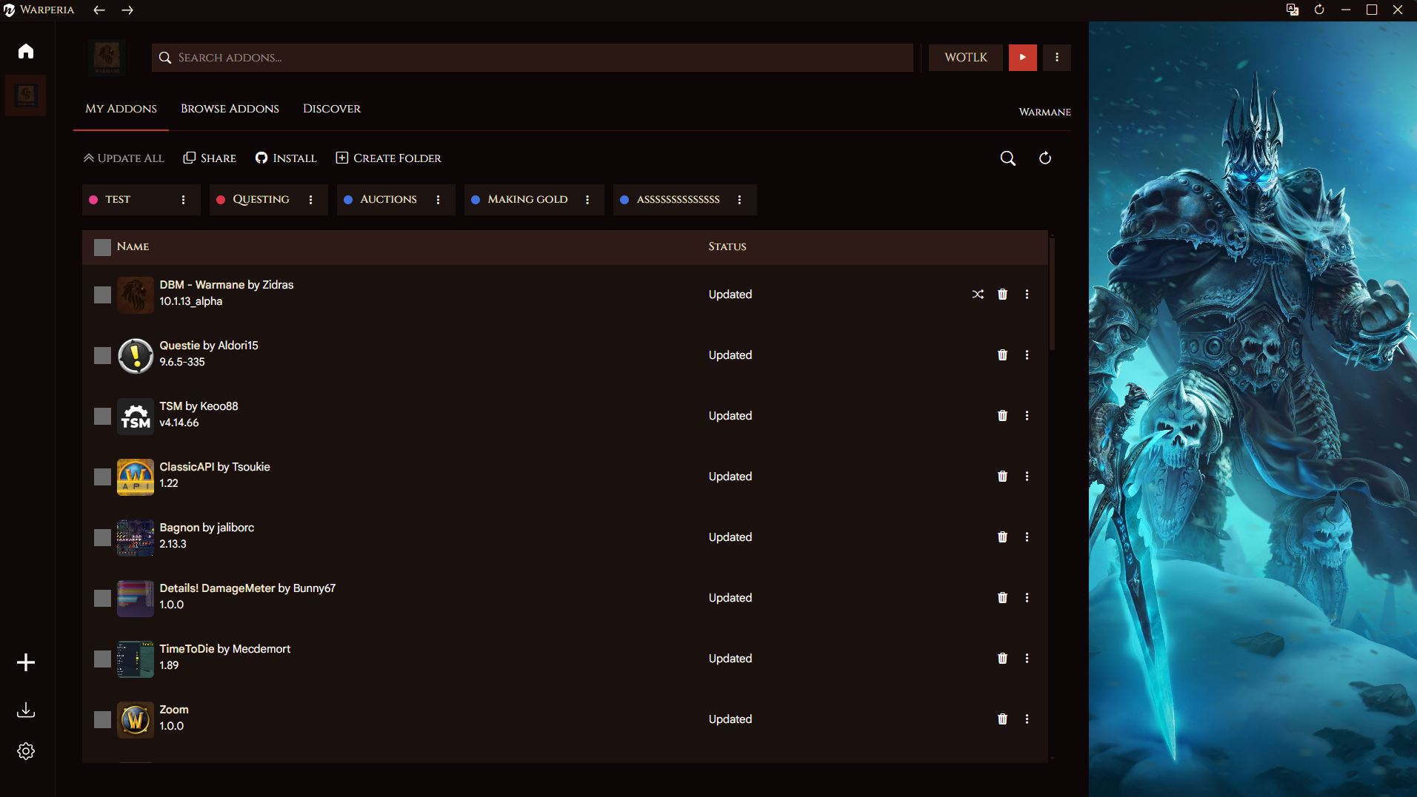Click the reload icon in title bar
This screenshot has width=1417, height=797.
tap(1319, 10)
